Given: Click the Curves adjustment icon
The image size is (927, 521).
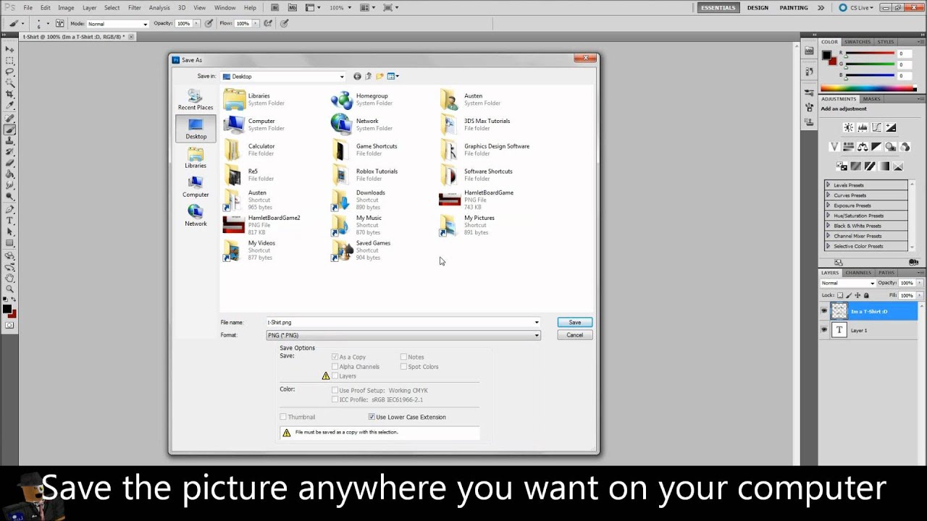Looking at the screenshot, I should pyautogui.click(x=877, y=127).
